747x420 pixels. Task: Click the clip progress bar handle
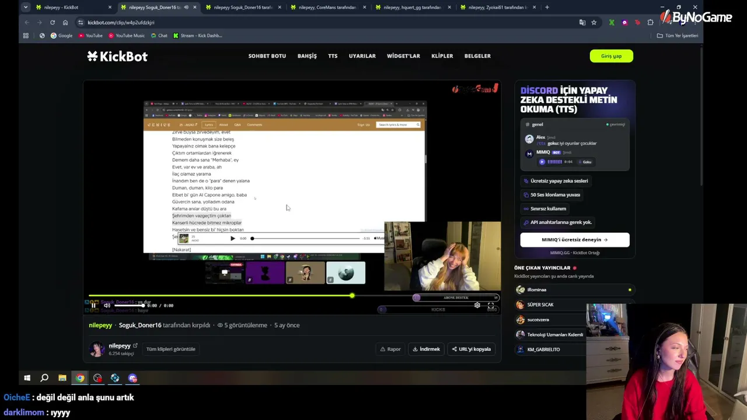point(352,296)
